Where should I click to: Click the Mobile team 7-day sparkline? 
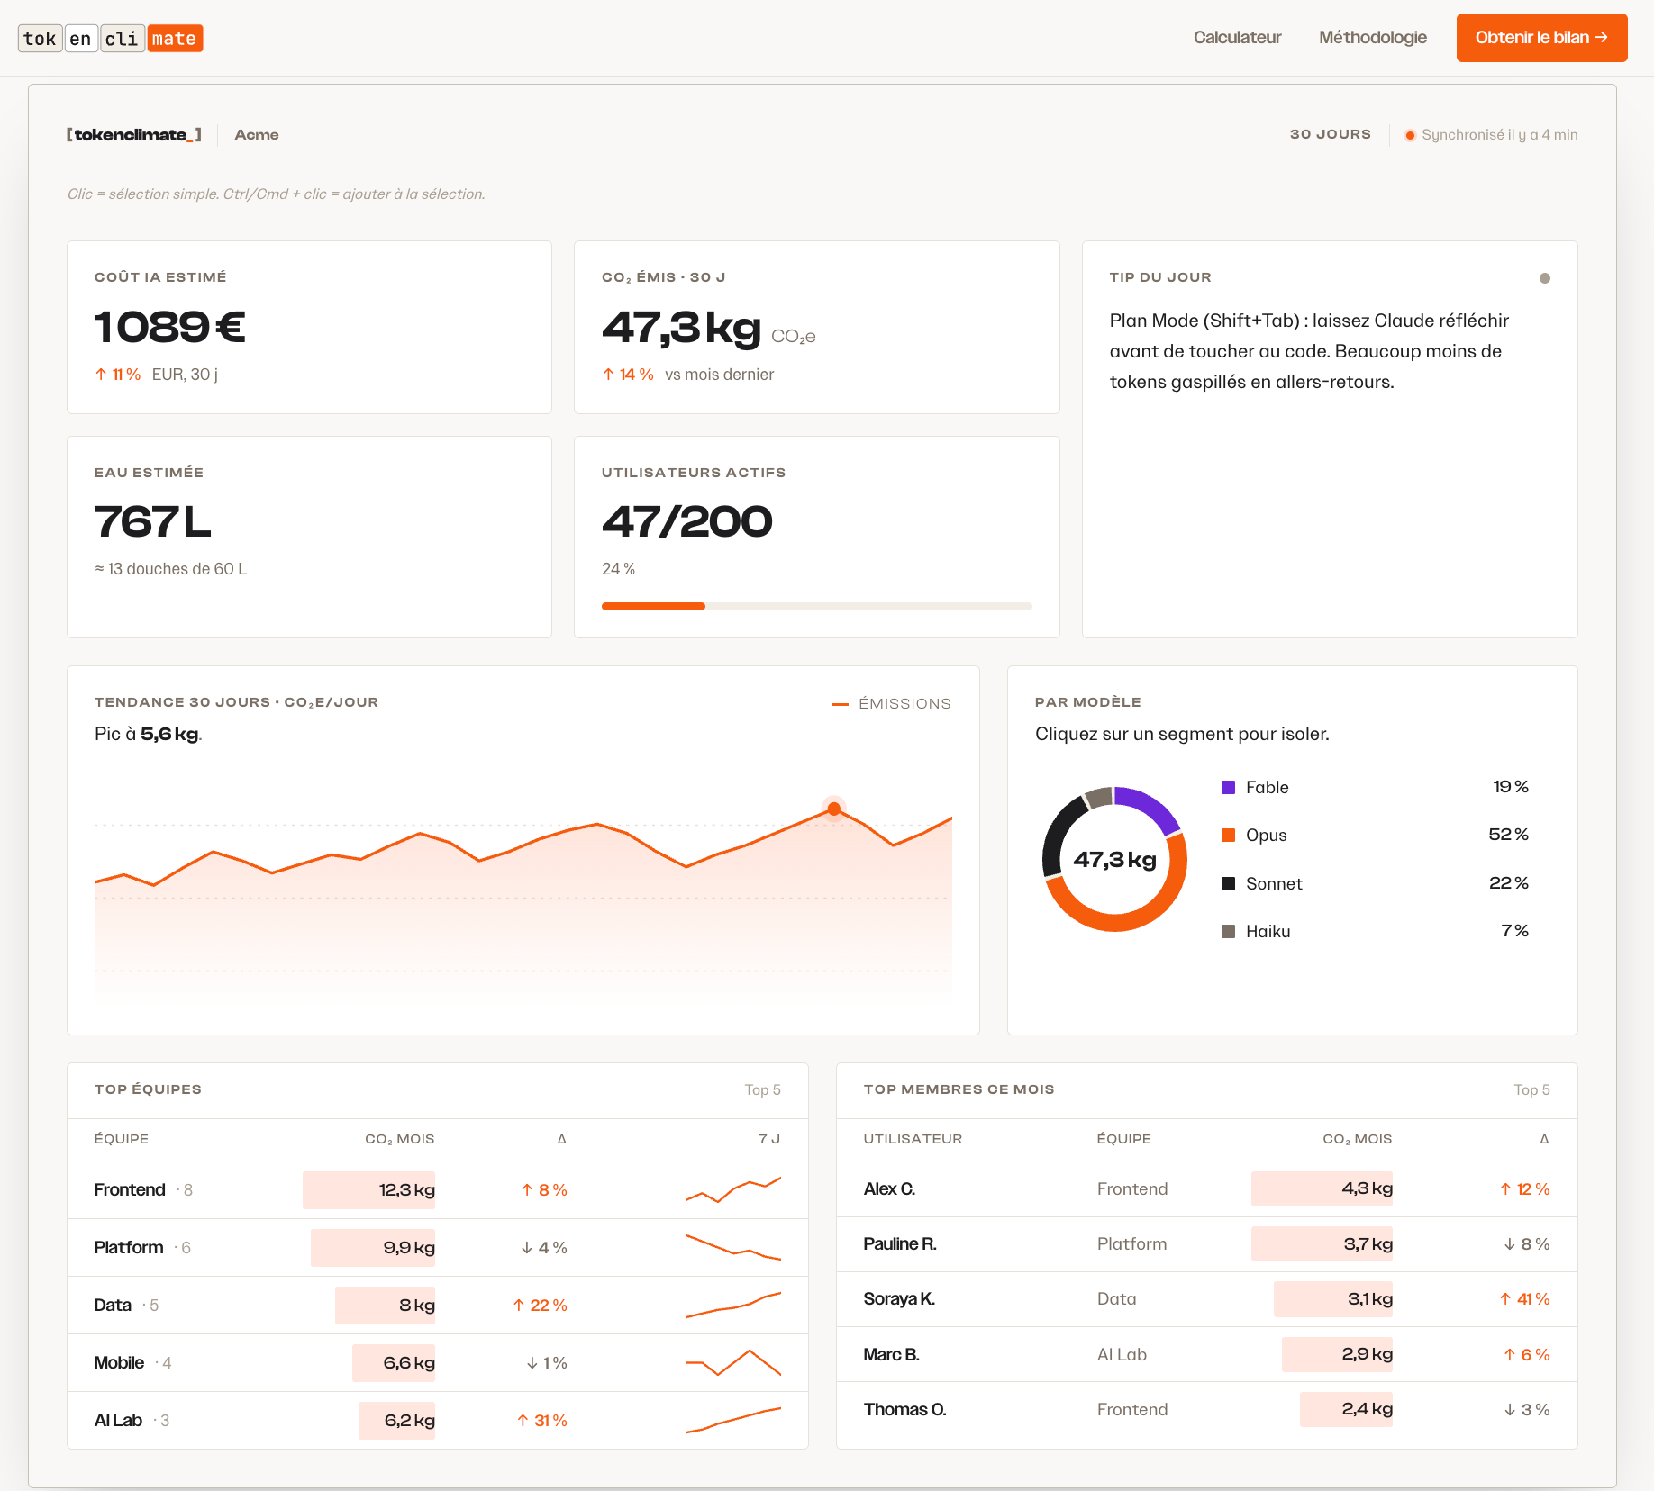coord(733,1362)
